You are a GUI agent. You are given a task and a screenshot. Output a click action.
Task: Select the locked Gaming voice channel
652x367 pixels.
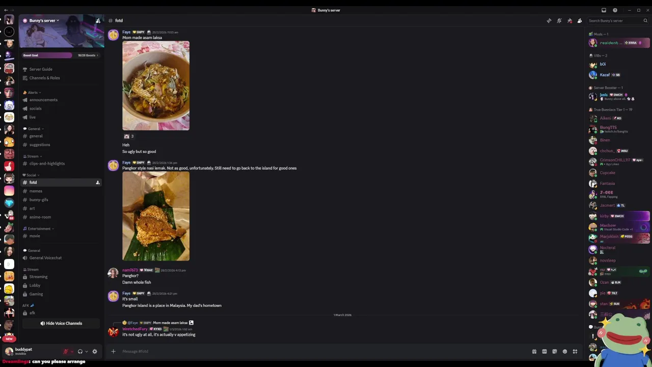(36, 294)
